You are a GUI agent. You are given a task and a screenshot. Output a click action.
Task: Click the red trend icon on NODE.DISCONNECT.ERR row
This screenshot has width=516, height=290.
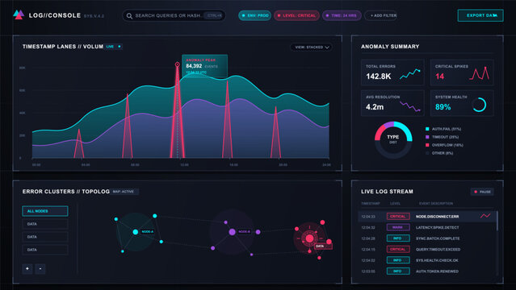[x=485, y=216]
